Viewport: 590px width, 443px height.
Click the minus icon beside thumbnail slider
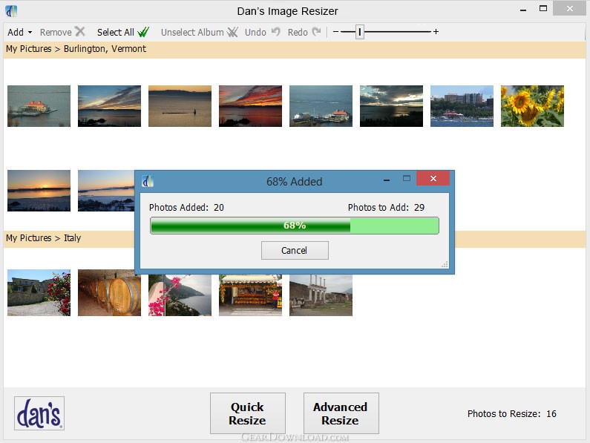click(x=335, y=32)
